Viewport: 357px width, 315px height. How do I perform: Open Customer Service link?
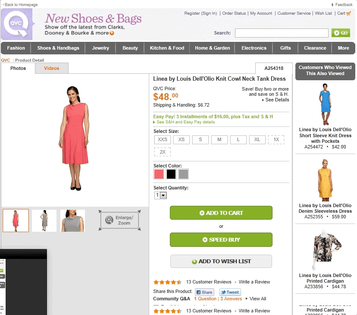point(294,13)
